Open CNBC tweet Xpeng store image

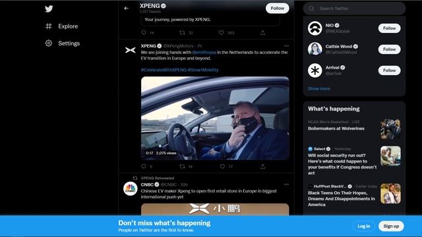tap(215, 209)
